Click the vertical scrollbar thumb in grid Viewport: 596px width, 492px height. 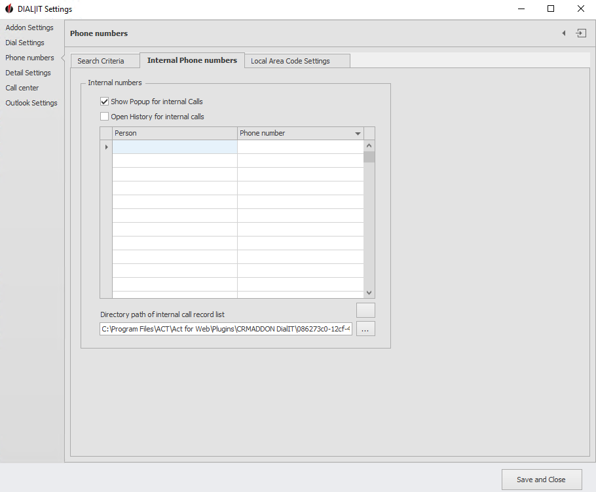click(369, 157)
